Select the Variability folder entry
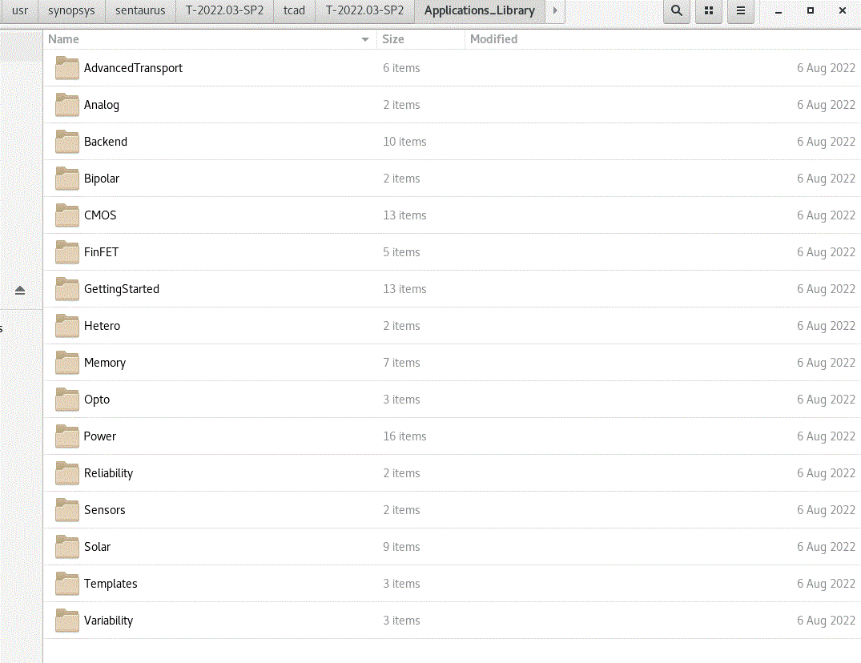This screenshot has width=861, height=663. tap(108, 621)
